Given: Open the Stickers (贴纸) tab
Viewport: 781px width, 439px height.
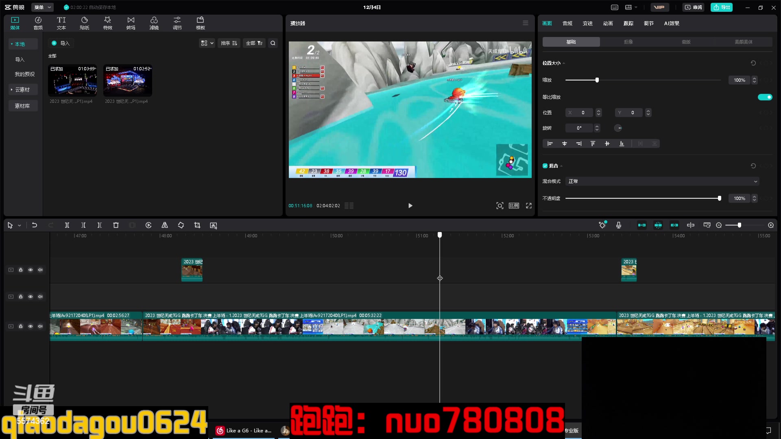Looking at the screenshot, I should tap(85, 23).
